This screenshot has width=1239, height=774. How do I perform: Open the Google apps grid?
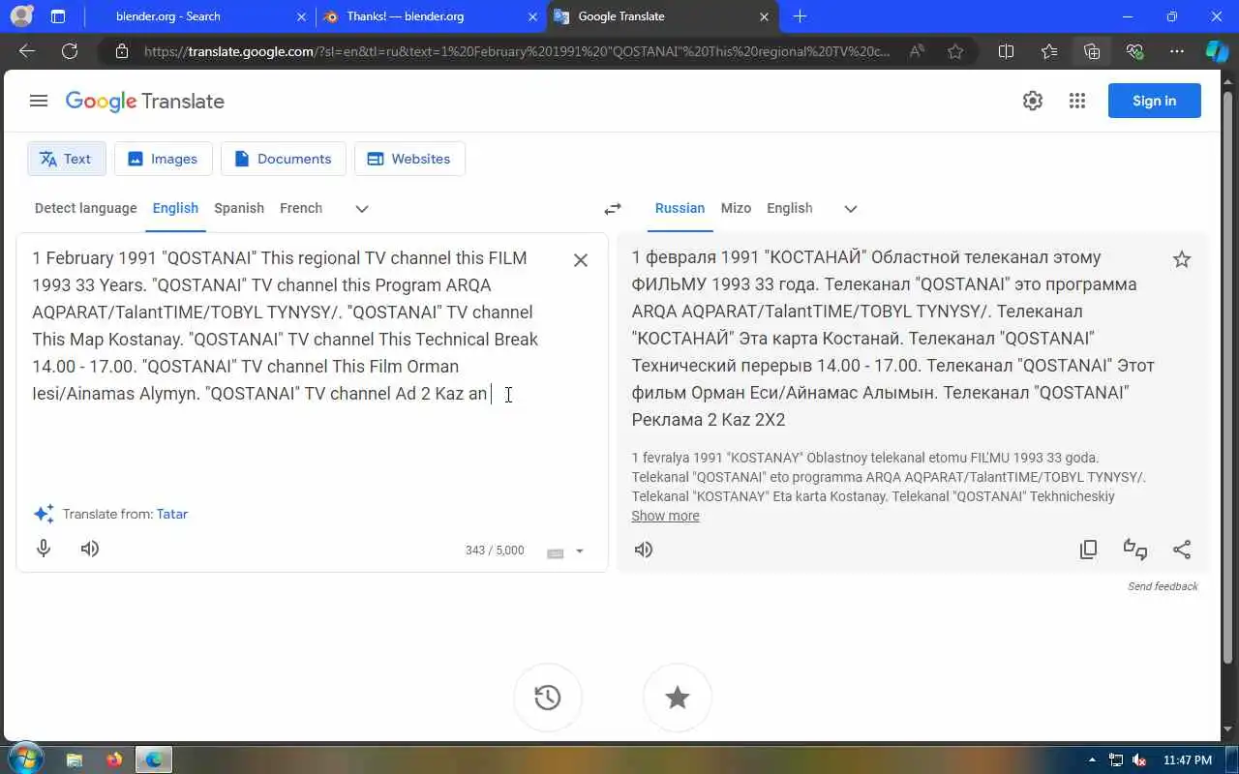[x=1077, y=101]
